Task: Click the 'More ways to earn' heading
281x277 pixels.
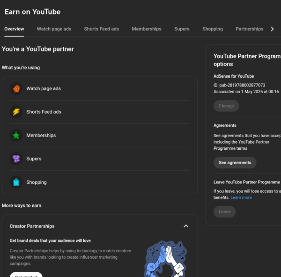Action: pos(22,205)
